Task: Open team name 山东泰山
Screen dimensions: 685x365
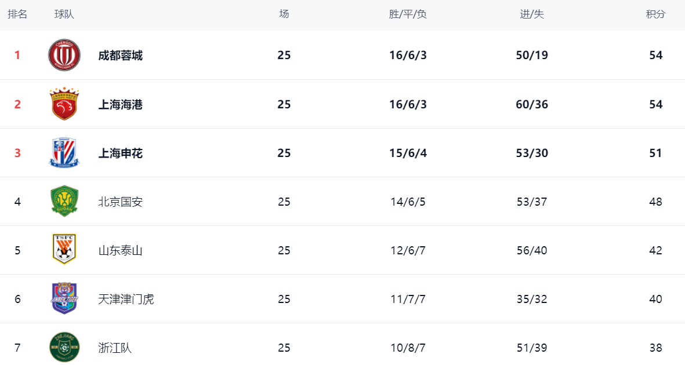Action: 120,251
